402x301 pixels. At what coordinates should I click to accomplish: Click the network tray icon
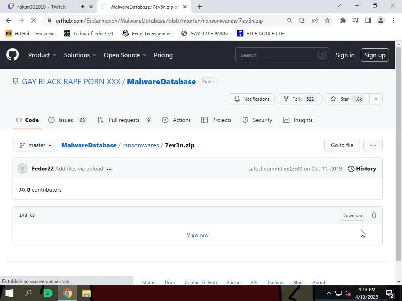click(338, 293)
